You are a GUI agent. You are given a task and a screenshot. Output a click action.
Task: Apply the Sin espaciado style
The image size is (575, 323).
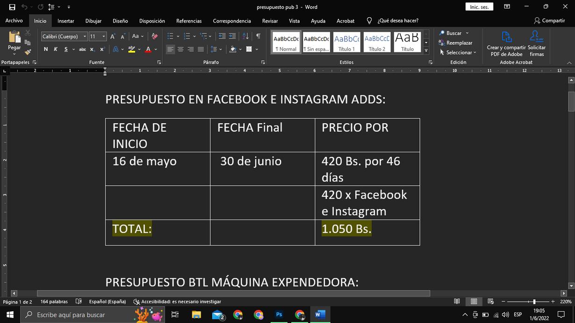[316, 42]
